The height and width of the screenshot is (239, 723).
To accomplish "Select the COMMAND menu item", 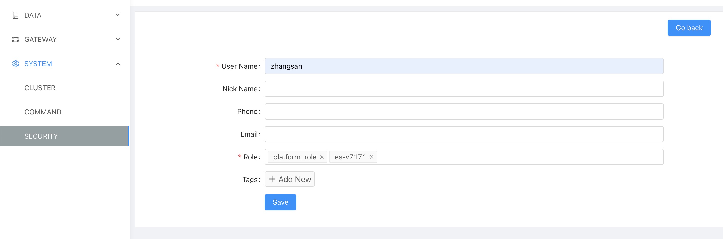I will coord(43,112).
